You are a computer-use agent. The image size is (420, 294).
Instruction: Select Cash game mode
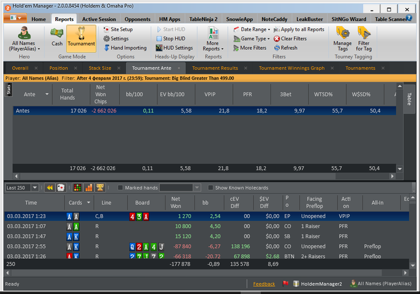point(57,37)
